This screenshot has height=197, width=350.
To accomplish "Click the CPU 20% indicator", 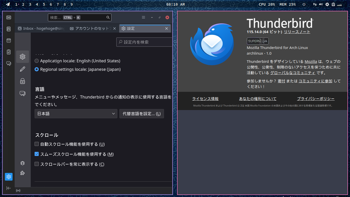I will 267,4.
